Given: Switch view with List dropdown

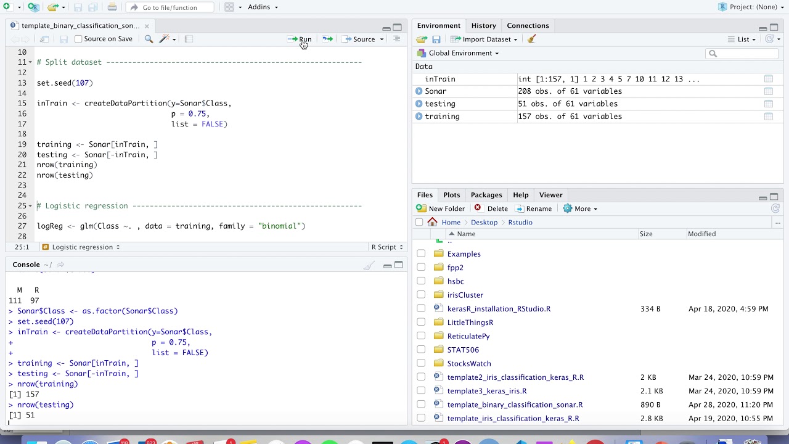Looking at the screenshot, I should pyautogui.click(x=741, y=39).
